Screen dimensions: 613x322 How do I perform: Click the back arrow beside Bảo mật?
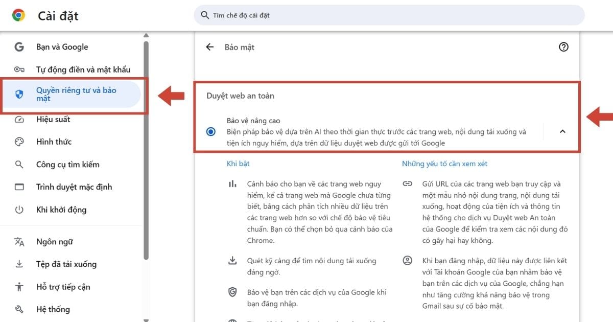209,47
